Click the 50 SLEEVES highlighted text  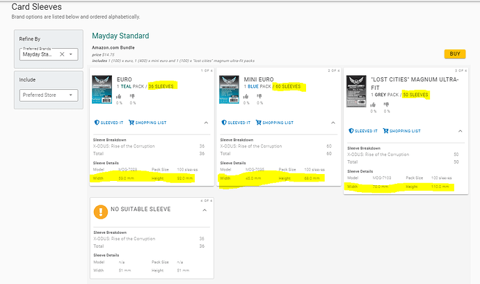(415, 95)
